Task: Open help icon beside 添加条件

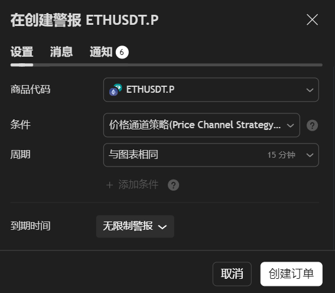Action: [x=173, y=185]
